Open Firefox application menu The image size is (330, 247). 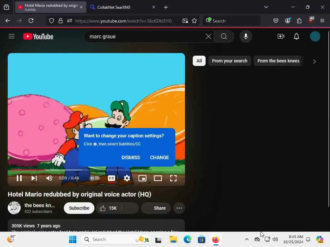click(322, 21)
